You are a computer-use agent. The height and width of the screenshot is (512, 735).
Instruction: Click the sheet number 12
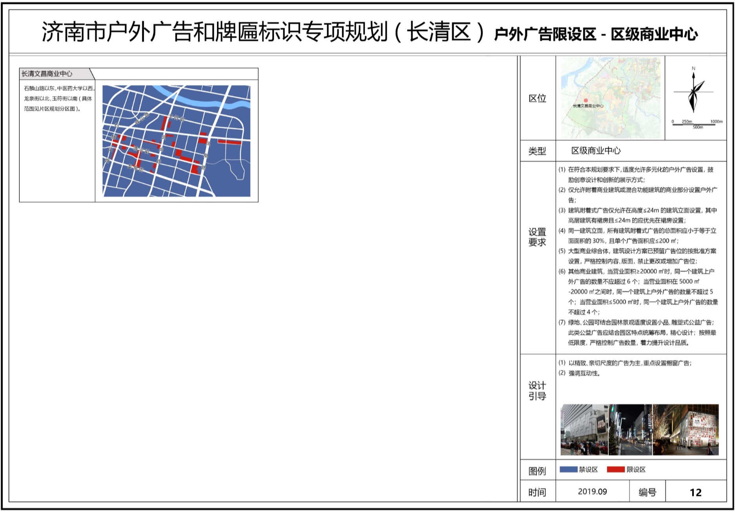click(695, 492)
